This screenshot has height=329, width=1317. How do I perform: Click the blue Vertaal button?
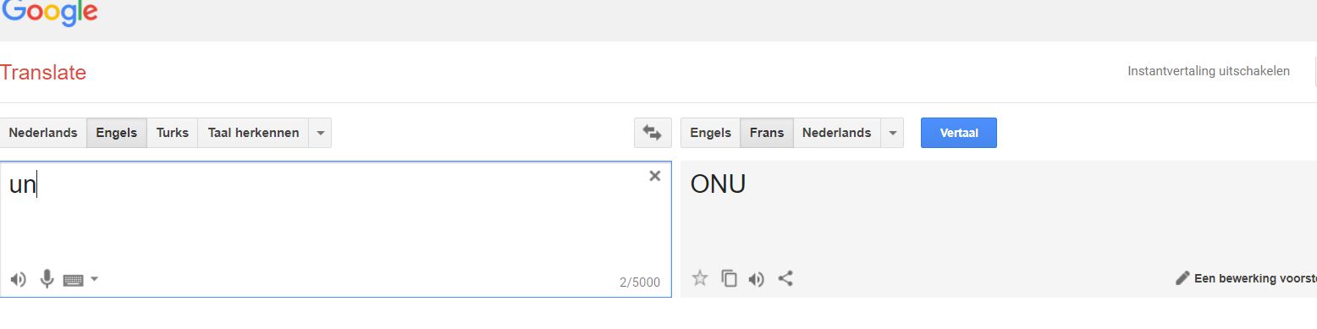click(x=959, y=133)
